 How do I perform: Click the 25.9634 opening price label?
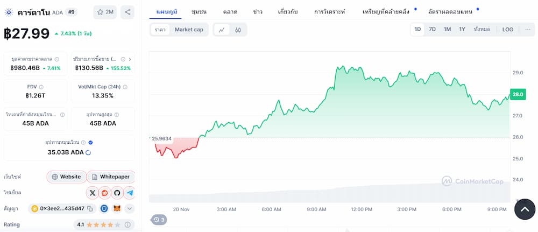point(161,139)
